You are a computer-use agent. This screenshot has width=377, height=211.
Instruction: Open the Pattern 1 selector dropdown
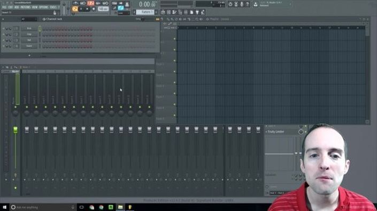pyautogui.click(x=145, y=12)
